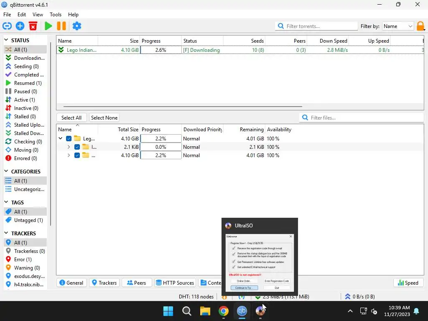This screenshot has width=428, height=321.
Task: Select exodus.desy tracker filter
Action: click(x=25, y=276)
